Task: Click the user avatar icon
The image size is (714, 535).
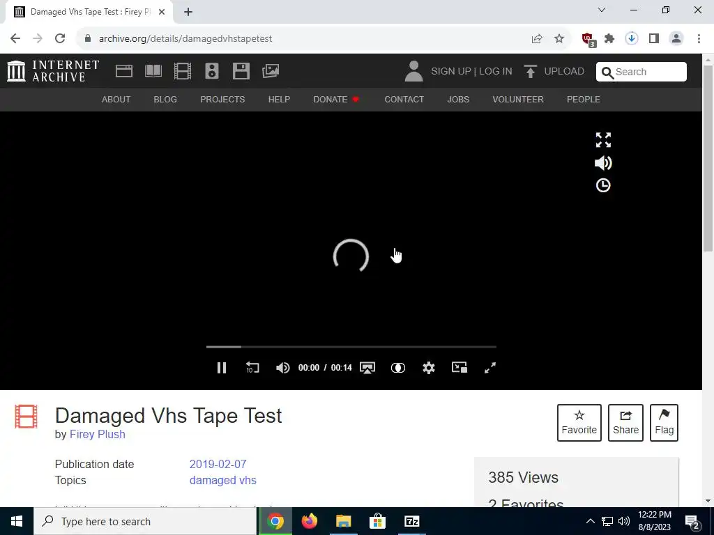Action: (x=413, y=72)
